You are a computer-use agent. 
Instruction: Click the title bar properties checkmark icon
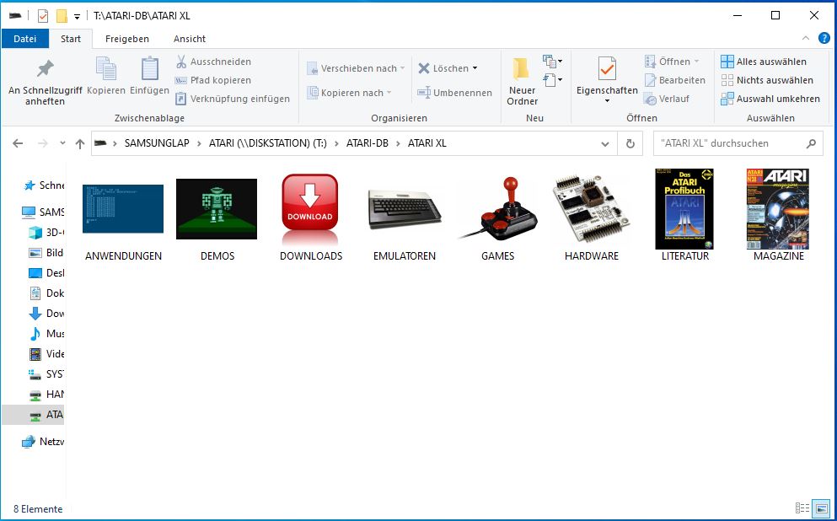tap(43, 16)
